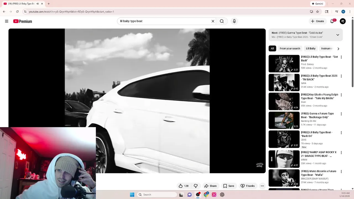This screenshot has width=354, height=199.
Task: Open "Take My Bricks" video thumbnail
Action: click(284, 101)
